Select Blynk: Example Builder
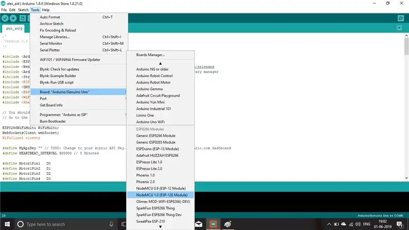The width and height of the screenshot is (409, 230). (x=79, y=76)
